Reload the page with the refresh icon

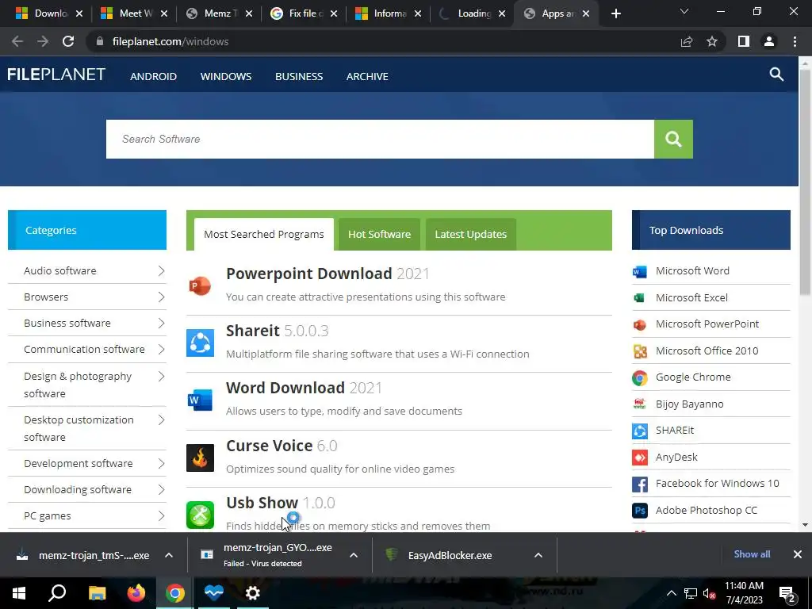pos(68,41)
